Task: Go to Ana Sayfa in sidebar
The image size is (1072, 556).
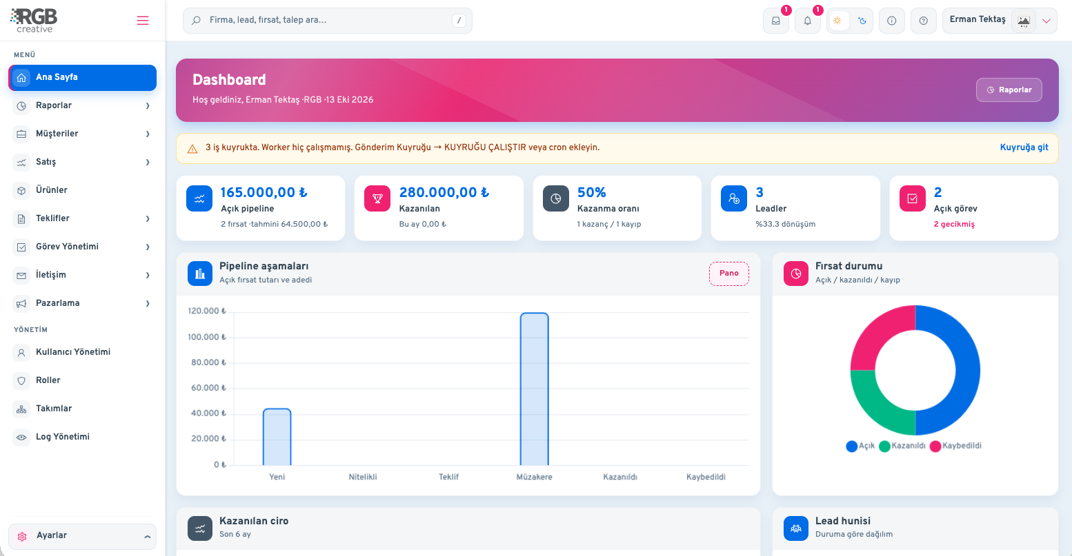Action: point(83,77)
